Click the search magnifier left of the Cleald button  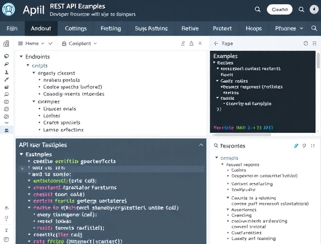click(257, 9)
